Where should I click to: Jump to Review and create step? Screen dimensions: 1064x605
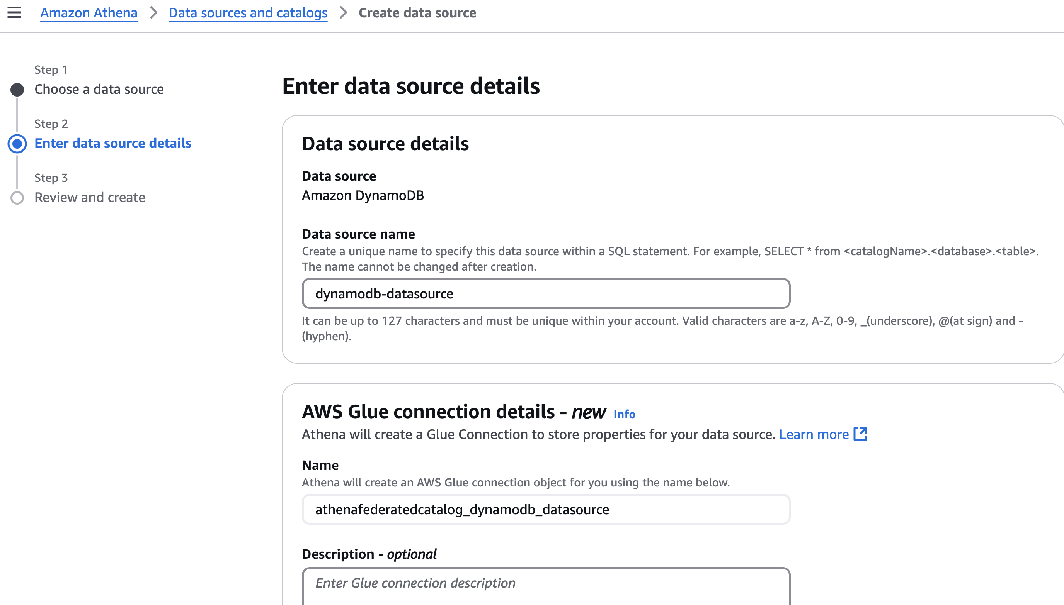(x=90, y=197)
